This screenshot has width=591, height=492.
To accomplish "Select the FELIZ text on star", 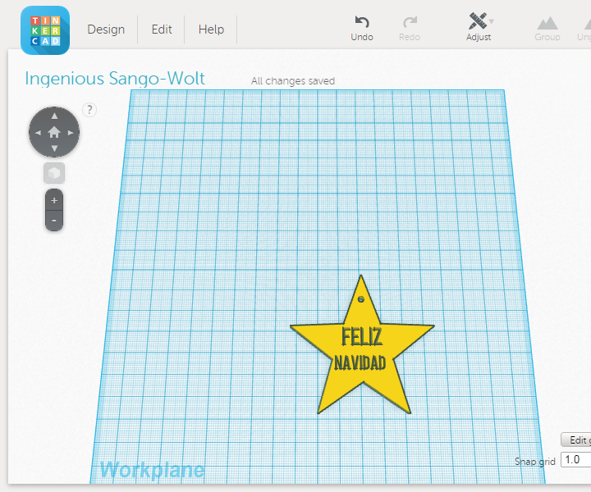I will pyautogui.click(x=362, y=336).
